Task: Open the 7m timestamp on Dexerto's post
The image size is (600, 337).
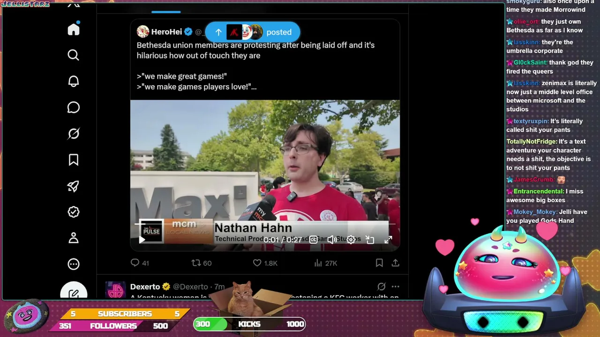Action: [219, 286]
